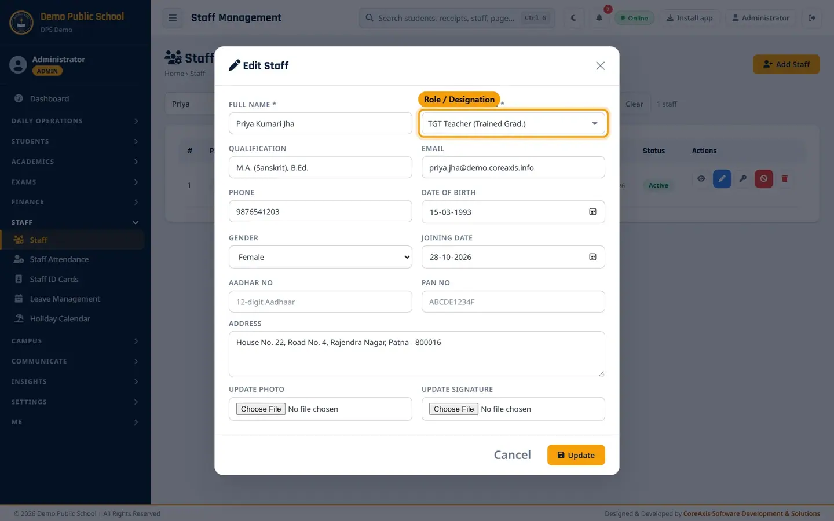
Task: Click the hamburger menu toggle icon
Action: coord(173,18)
